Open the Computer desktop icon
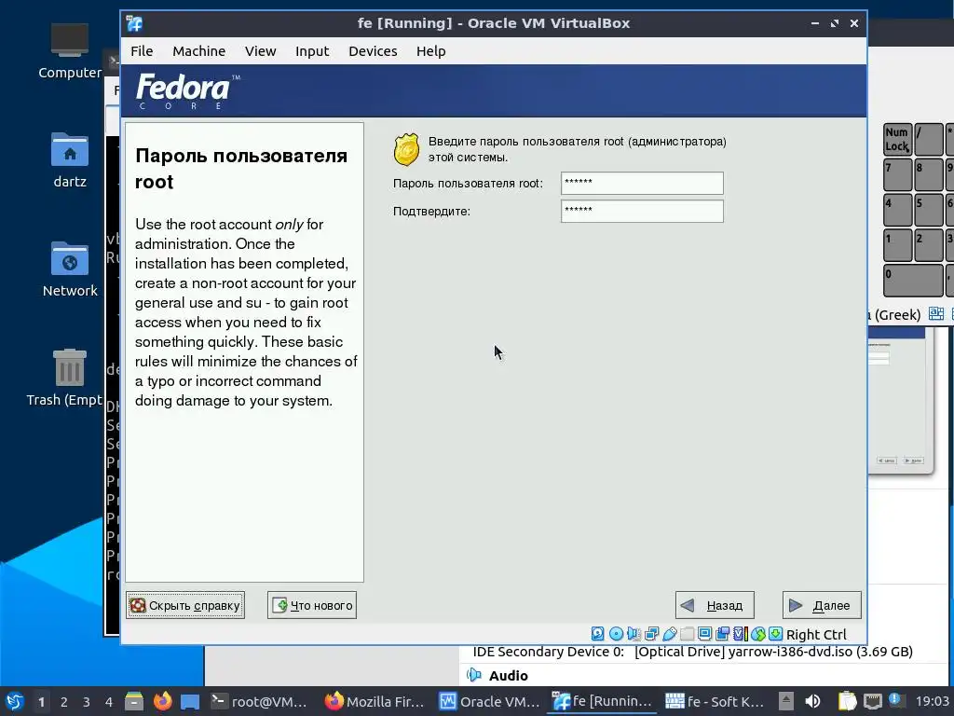This screenshot has height=716, width=954. [x=69, y=51]
